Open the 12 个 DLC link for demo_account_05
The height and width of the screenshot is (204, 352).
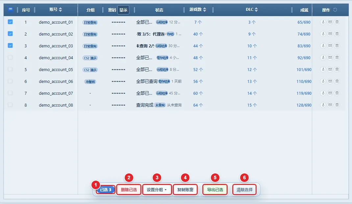[x=252, y=70]
